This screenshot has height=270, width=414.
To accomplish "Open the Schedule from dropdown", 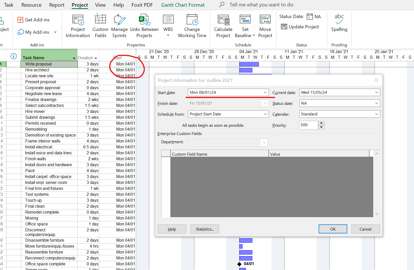I will pyautogui.click(x=265, y=114).
